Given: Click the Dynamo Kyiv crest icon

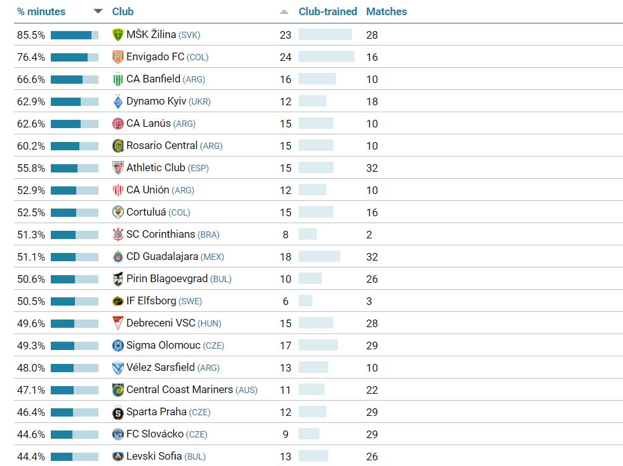Looking at the screenshot, I should [117, 101].
